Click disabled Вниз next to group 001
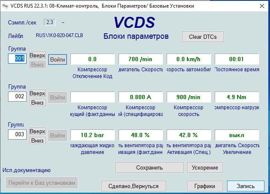This screenshot has width=270, height=194. (38, 65)
